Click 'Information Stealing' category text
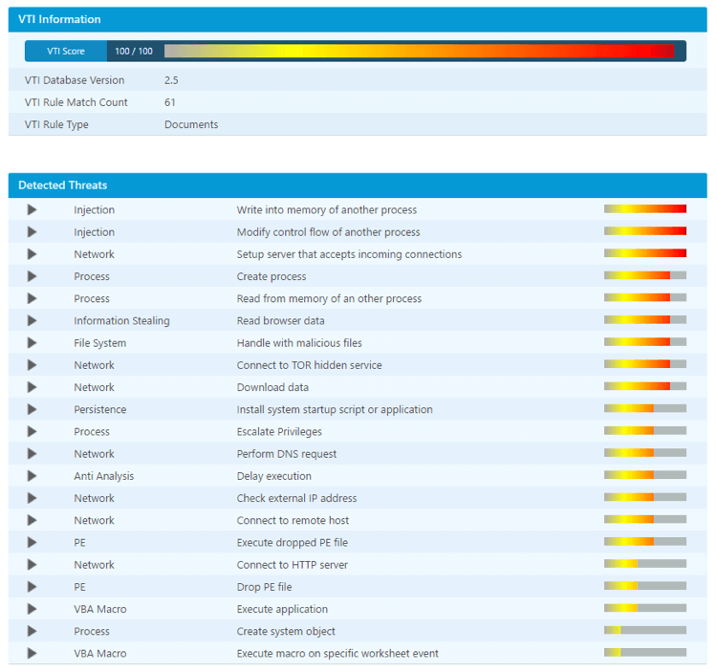 point(121,321)
